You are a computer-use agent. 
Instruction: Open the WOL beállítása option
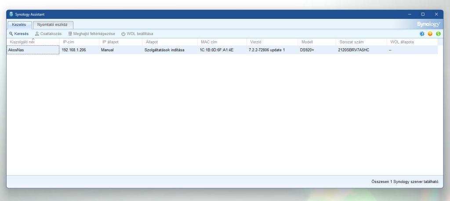137,34
